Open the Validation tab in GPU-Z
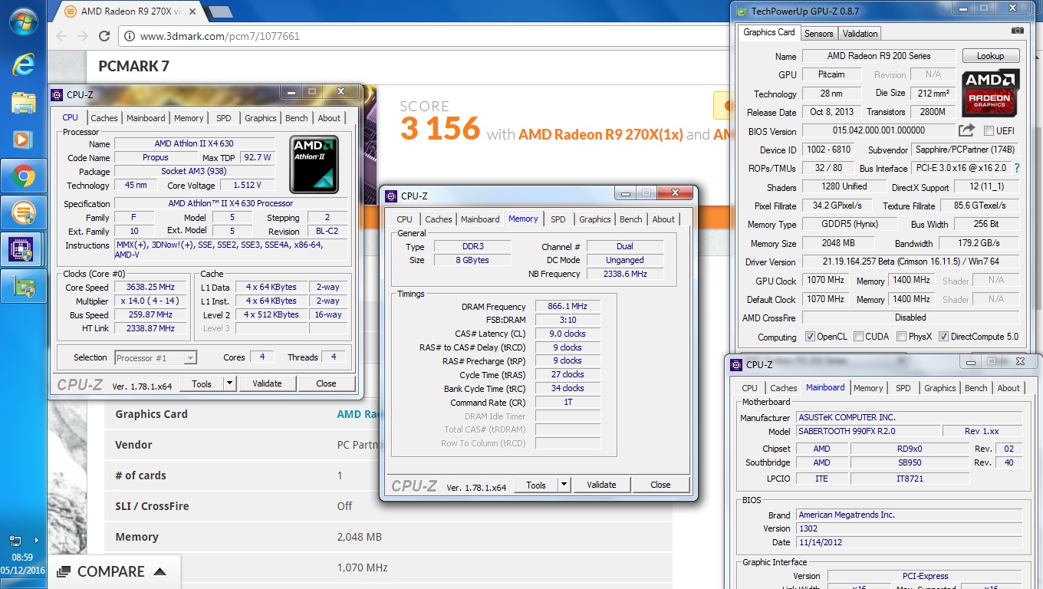Screen dimensions: 1043x589 click(x=860, y=33)
